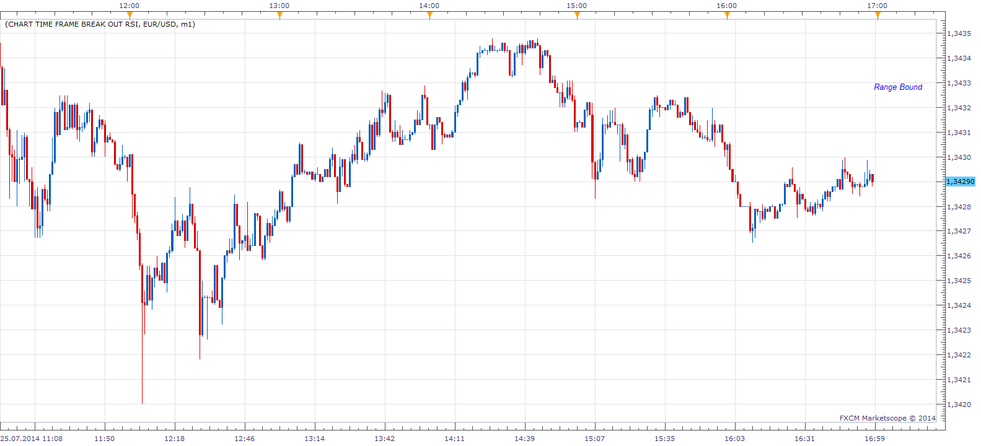Click the orange marker under 12:00
This screenshot has width=981, height=446.
point(130,15)
